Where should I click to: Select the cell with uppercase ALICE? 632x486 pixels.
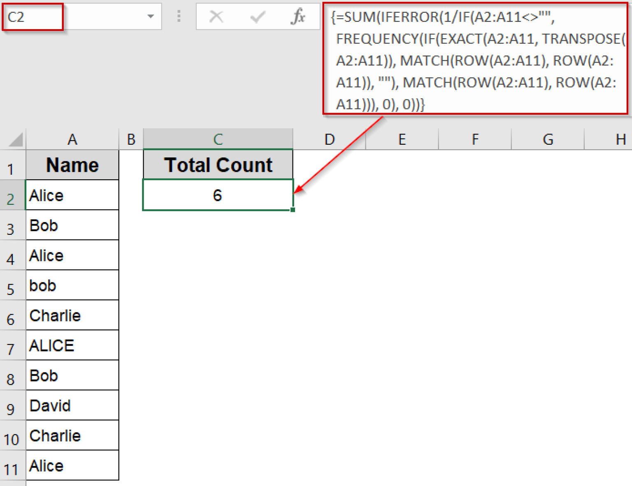[72, 345]
